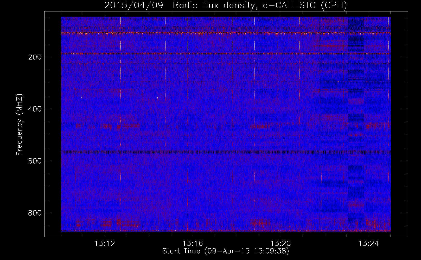Click the '400' frequency tick label
The width and height of the screenshot is (421, 260).
click(35, 109)
